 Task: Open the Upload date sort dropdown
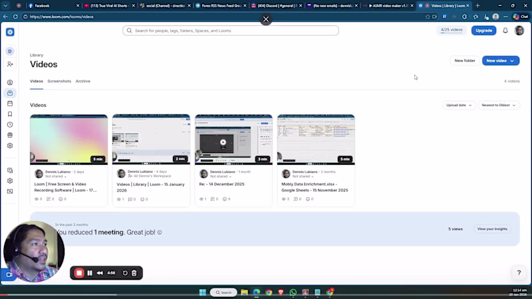459,105
